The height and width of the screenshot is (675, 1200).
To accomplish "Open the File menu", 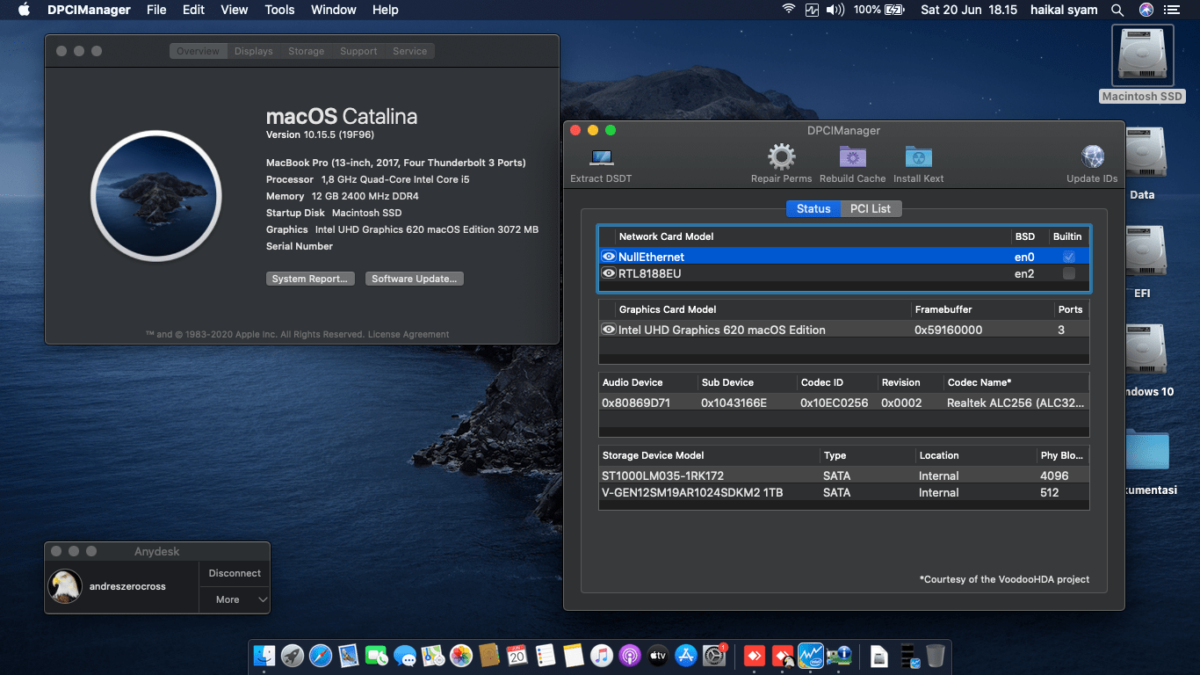I will pos(156,10).
